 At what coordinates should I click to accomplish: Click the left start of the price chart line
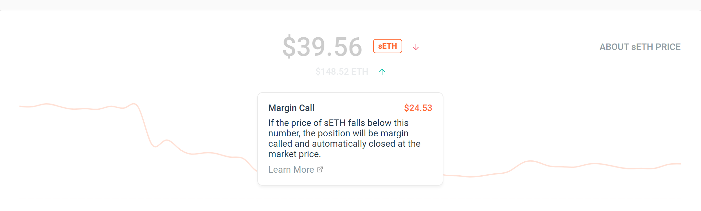[x=20, y=106]
